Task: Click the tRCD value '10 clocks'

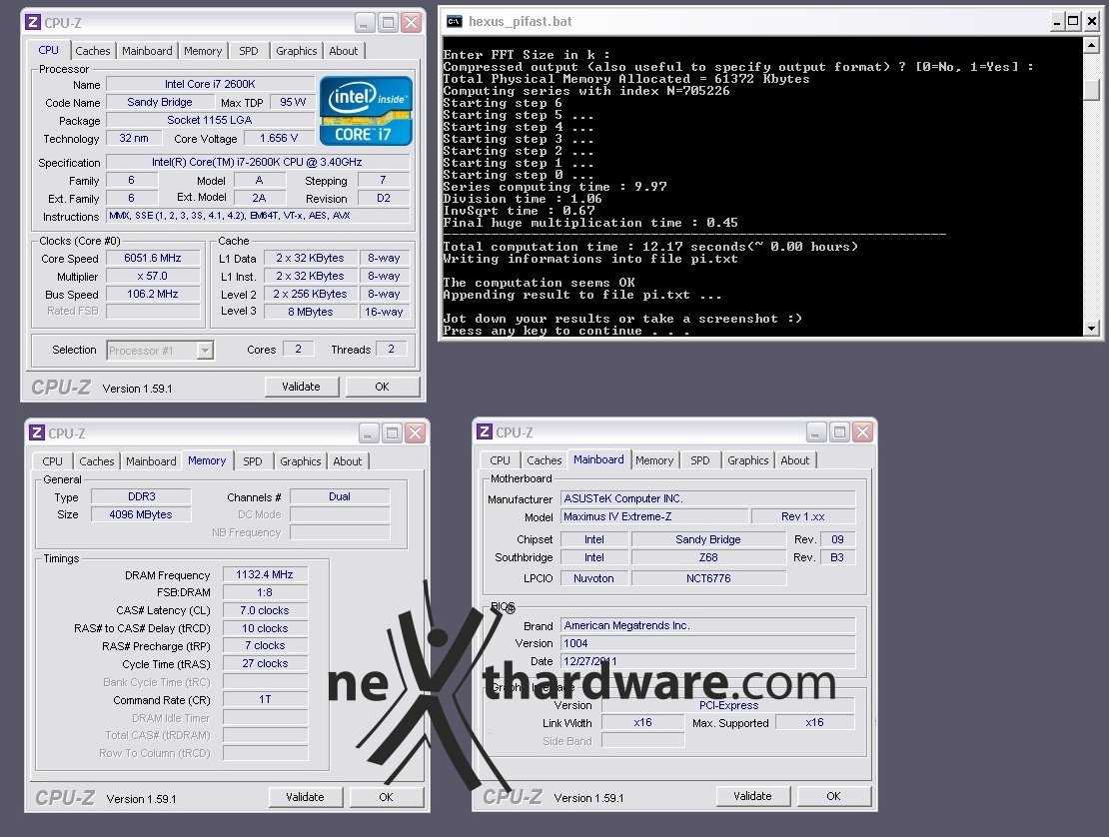Action: tap(265, 628)
